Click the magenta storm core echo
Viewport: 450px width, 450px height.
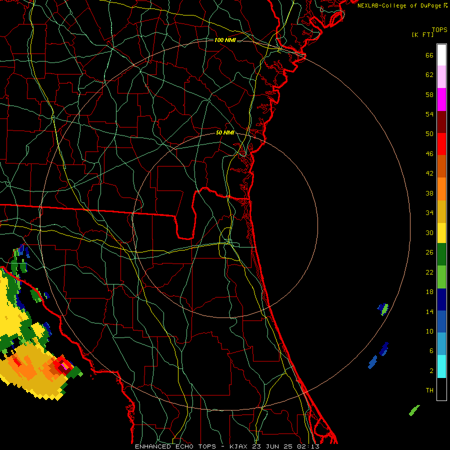click(x=64, y=366)
